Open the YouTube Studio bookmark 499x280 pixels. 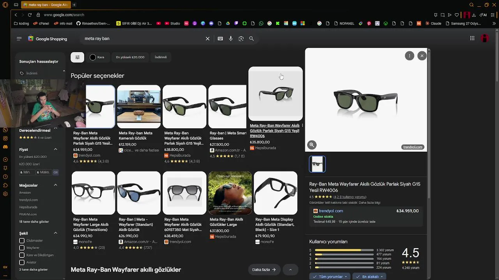[172, 23]
